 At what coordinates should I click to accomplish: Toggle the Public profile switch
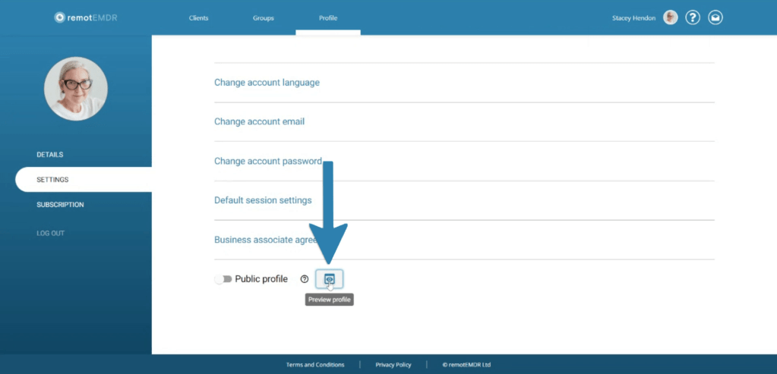point(223,279)
